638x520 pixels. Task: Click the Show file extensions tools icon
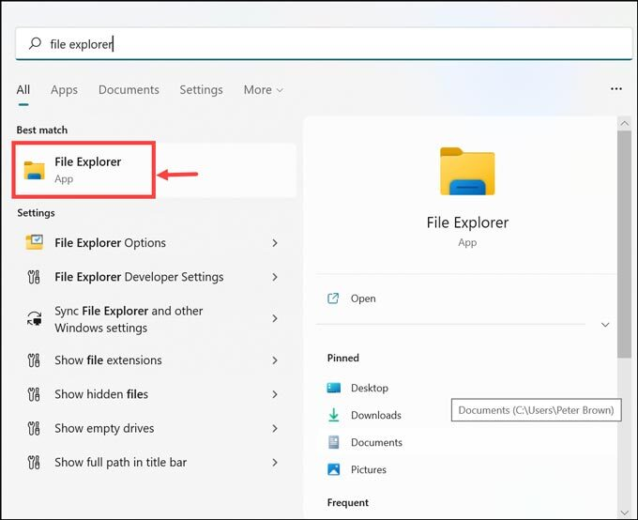tap(34, 360)
